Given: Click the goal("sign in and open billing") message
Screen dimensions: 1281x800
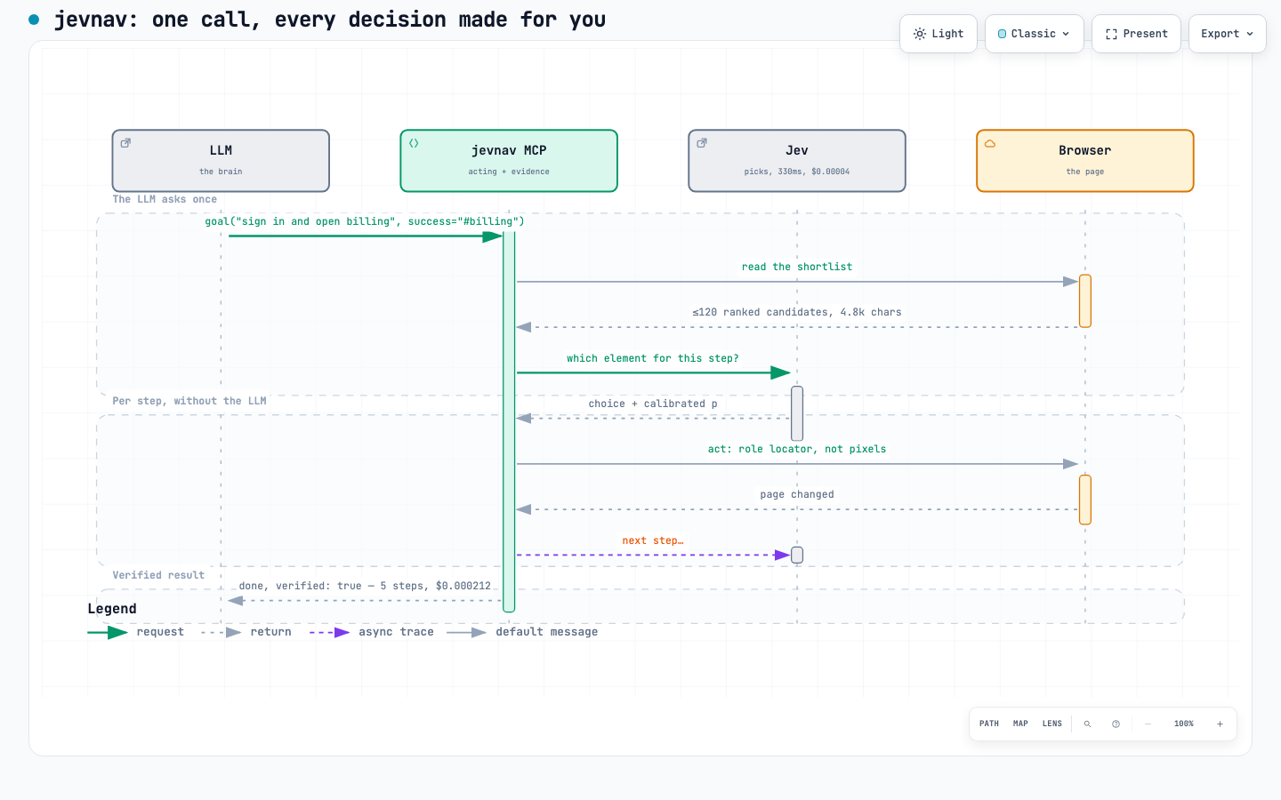Looking at the screenshot, I should tap(365, 221).
